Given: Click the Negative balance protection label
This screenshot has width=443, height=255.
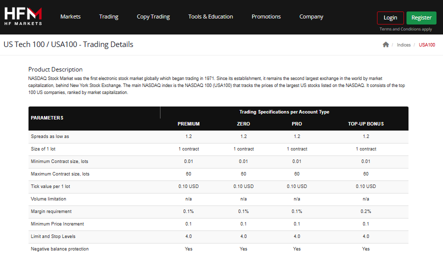Looking at the screenshot, I should pos(59,249).
